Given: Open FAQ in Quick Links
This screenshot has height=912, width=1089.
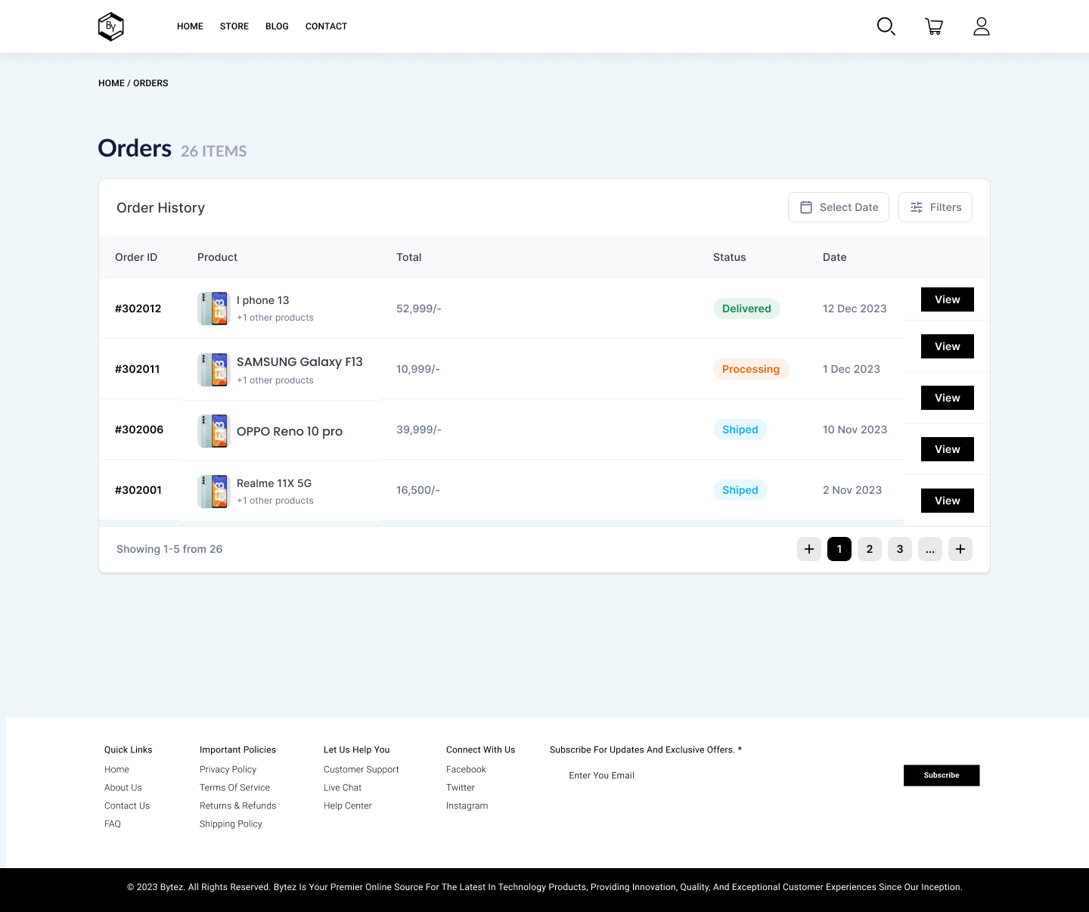Looking at the screenshot, I should 113,824.
